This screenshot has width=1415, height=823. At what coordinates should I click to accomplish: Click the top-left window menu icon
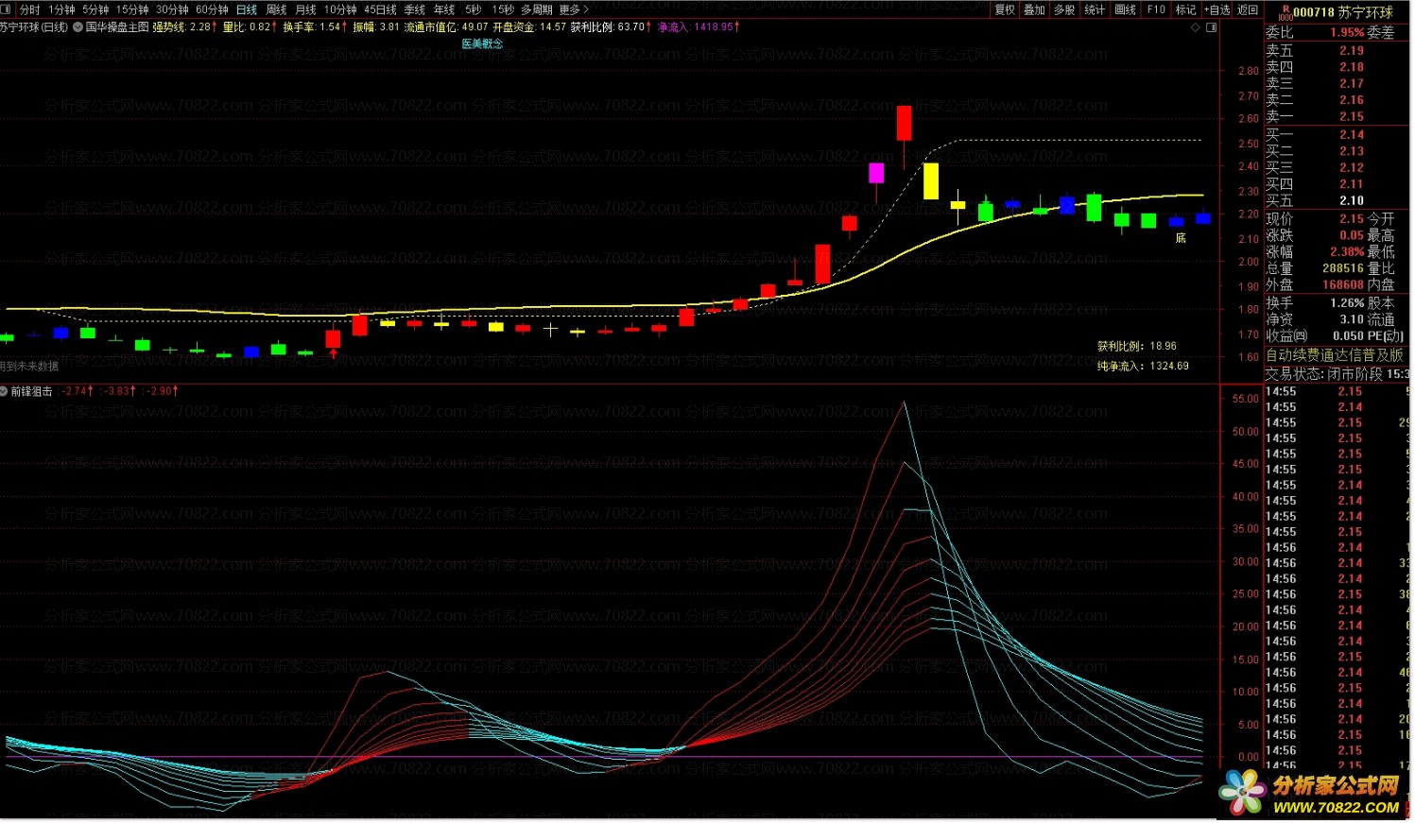point(7,9)
